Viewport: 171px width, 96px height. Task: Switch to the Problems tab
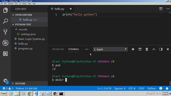[58, 49]
